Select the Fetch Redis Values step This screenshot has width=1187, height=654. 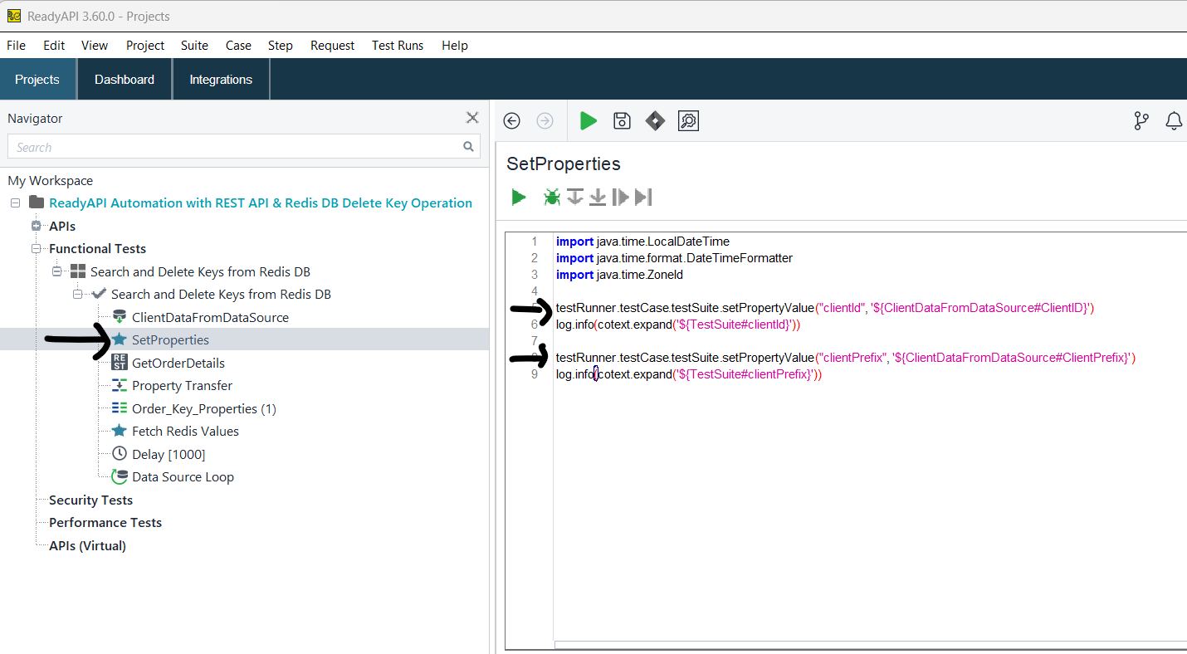point(184,432)
